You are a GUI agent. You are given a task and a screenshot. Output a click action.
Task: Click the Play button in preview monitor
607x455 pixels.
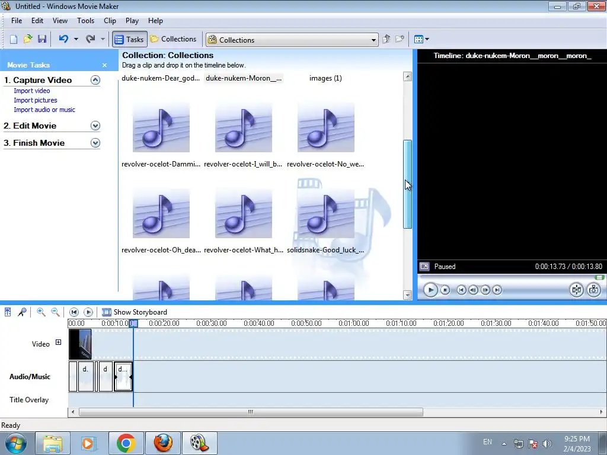pos(430,290)
